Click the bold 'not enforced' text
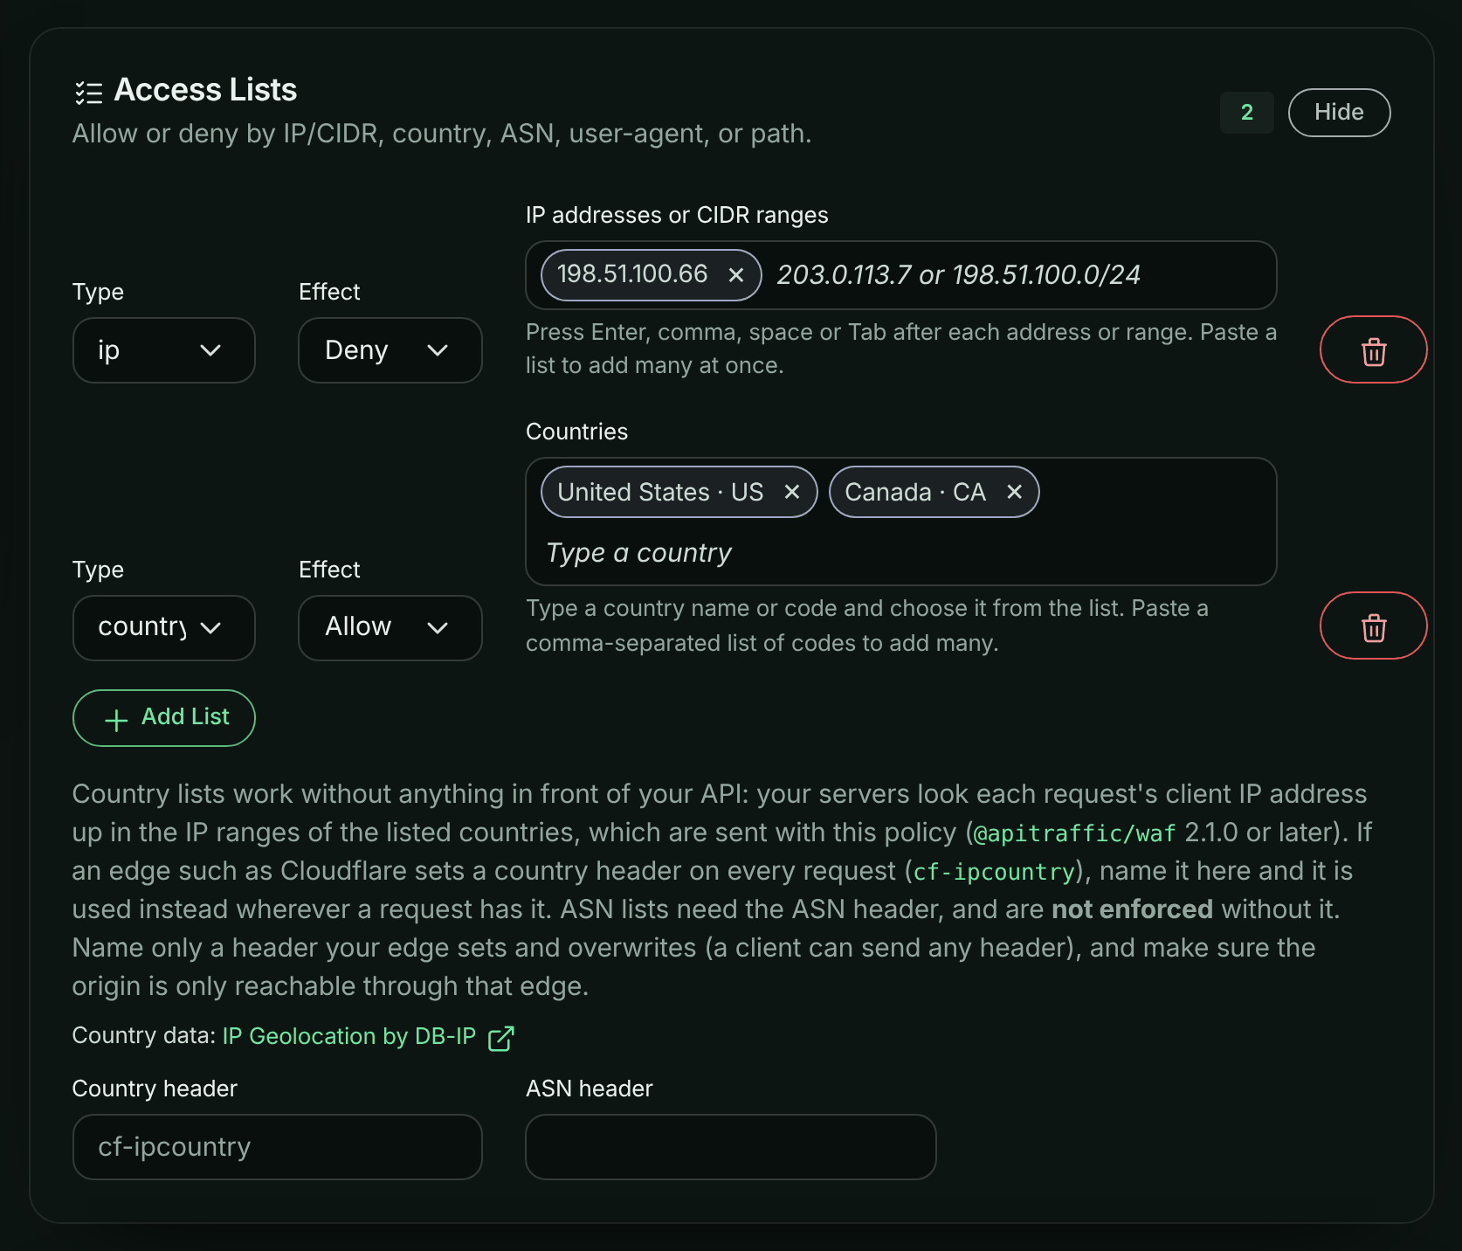This screenshot has height=1251, width=1462. [1132, 909]
